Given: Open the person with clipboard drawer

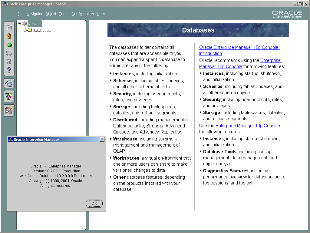Looking at the screenshot, I should click(9, 110).
